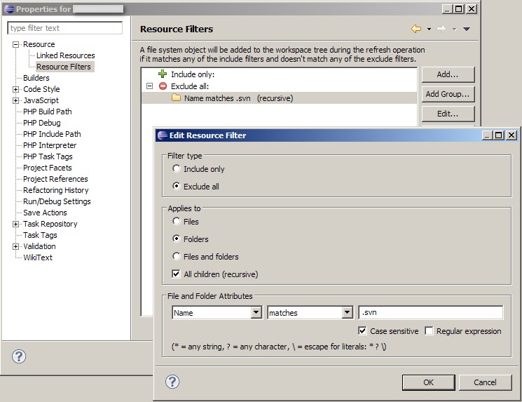Image resolution: width=522 pixels, height=402 pixels.
Task: Disable the Case sensitive checkbox
Action: [x=362, y=331]
